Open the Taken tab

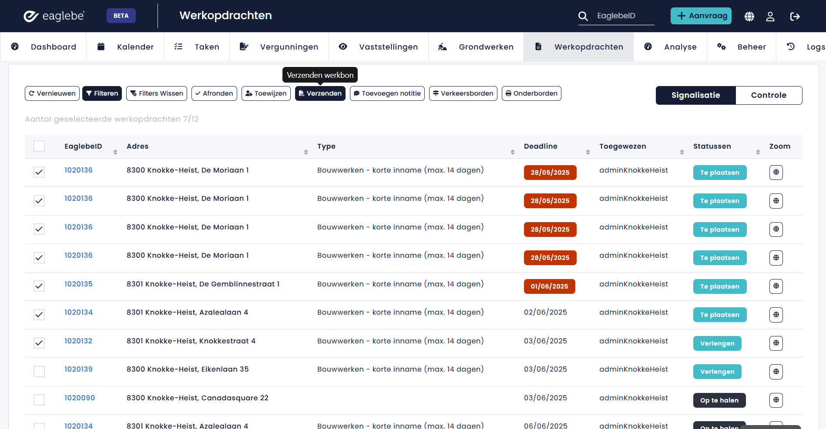point(197,47)
